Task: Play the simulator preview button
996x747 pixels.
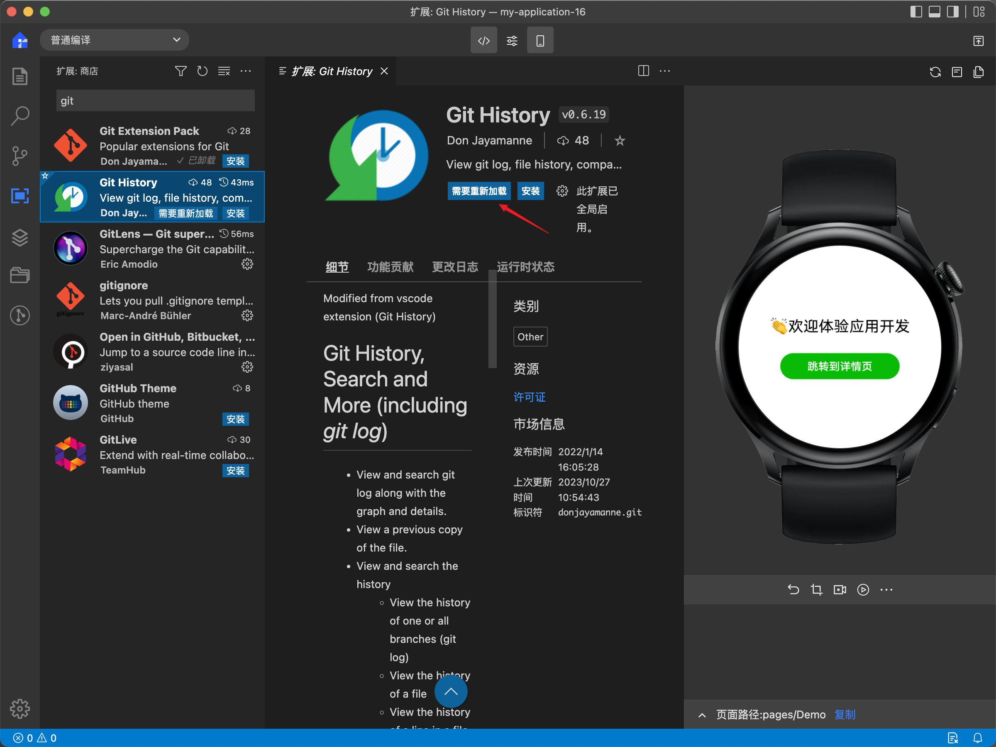Action: 863,589
